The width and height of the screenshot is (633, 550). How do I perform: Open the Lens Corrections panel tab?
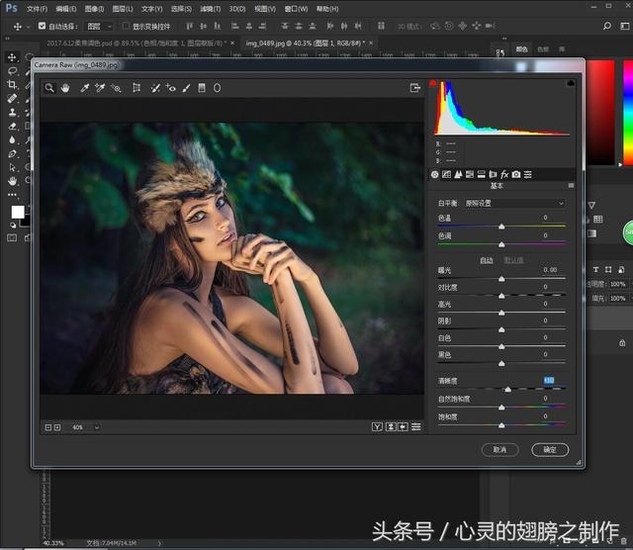pos(493,174)
